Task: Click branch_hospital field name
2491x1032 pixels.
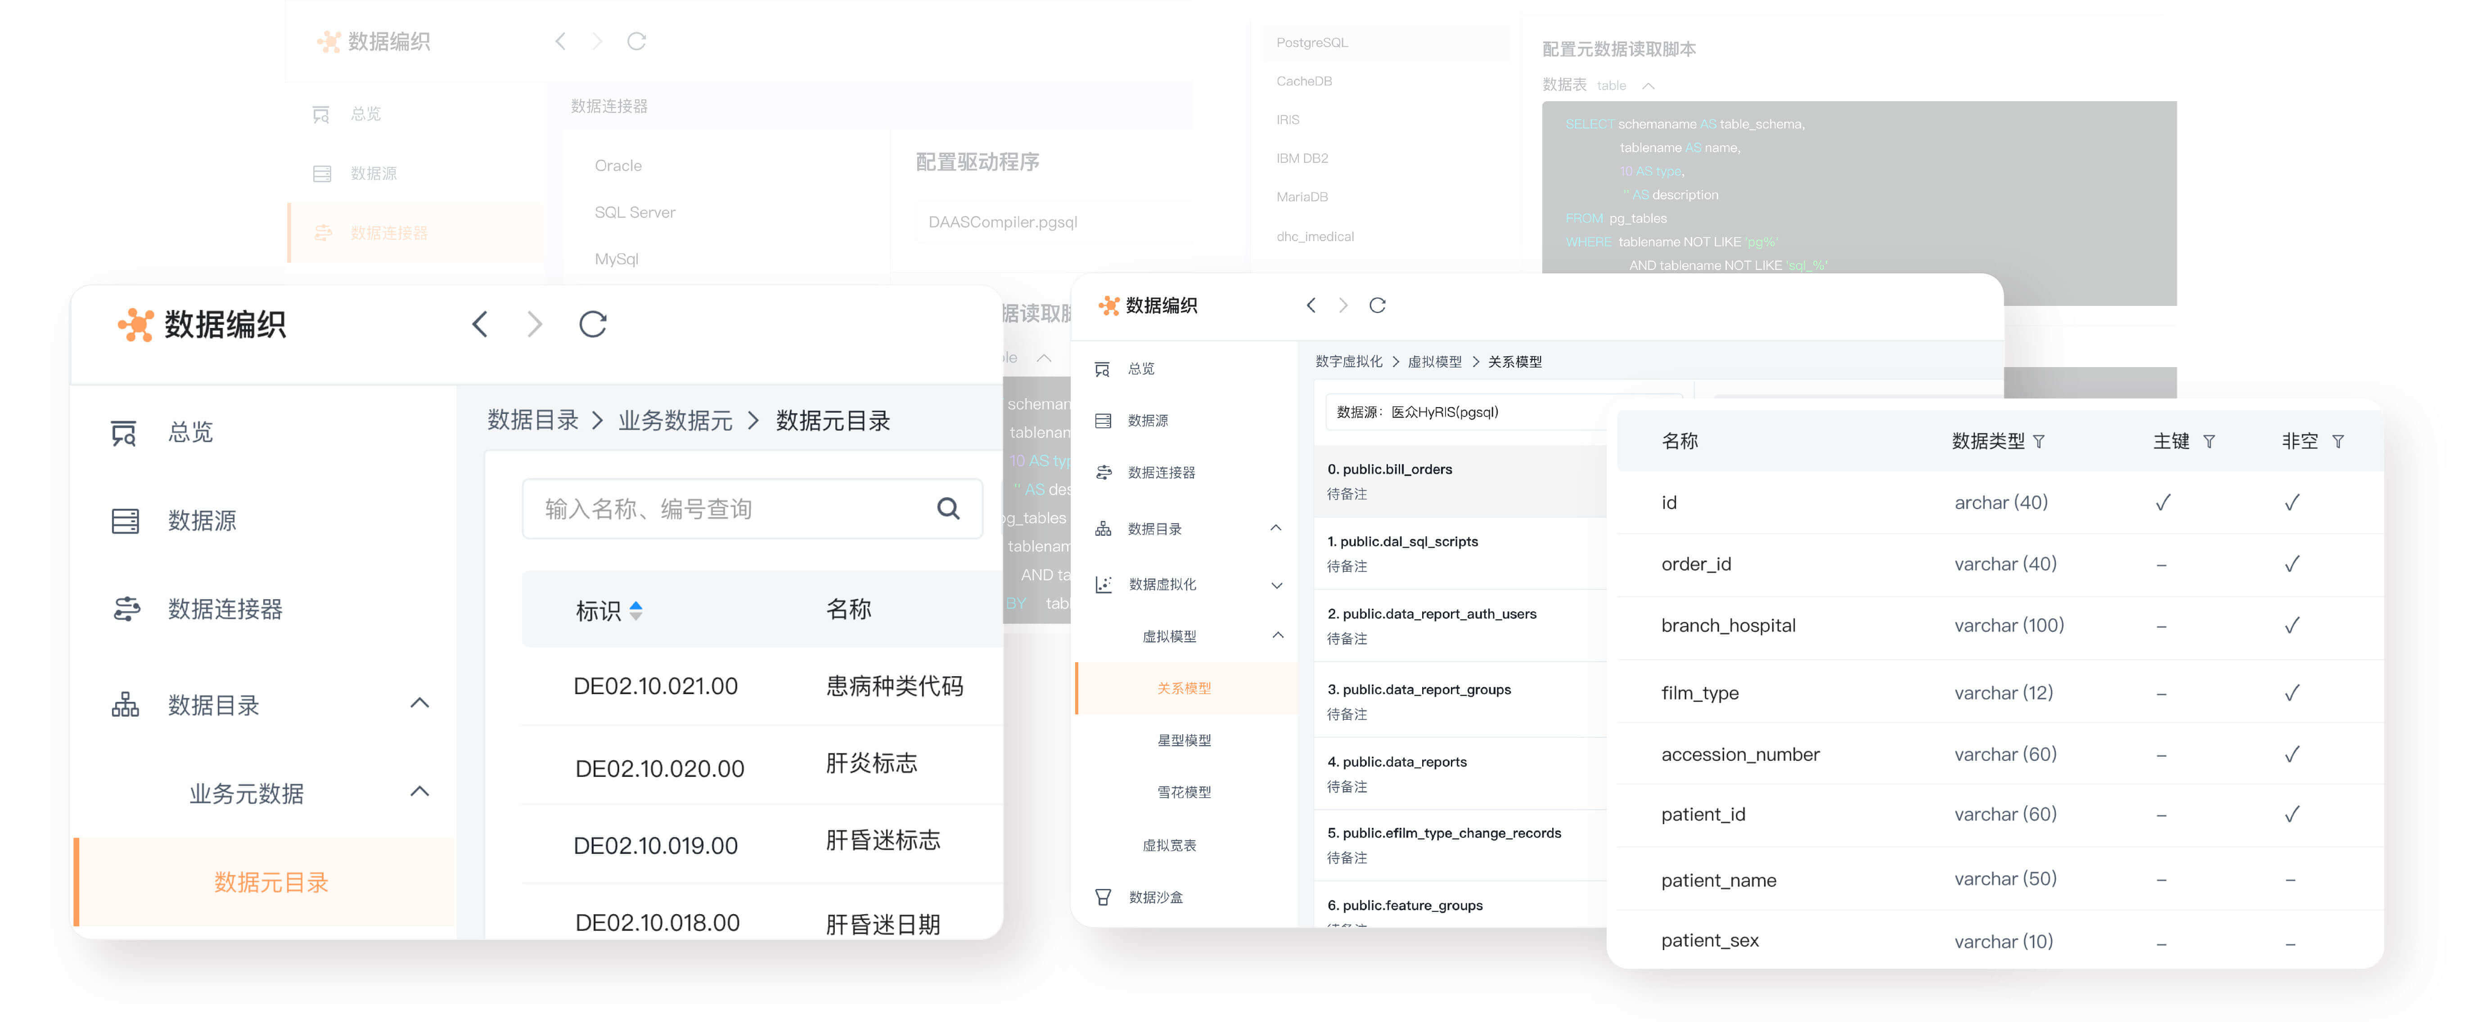Action: click(1728, 626)
